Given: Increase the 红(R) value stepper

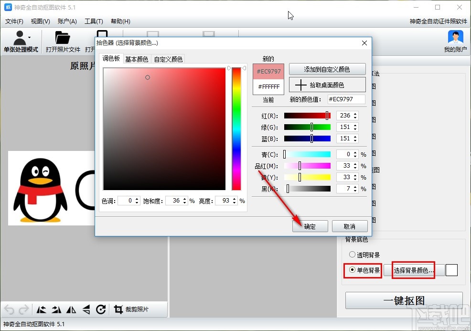Looking at the screenshot, I should [x=355, y=114].
